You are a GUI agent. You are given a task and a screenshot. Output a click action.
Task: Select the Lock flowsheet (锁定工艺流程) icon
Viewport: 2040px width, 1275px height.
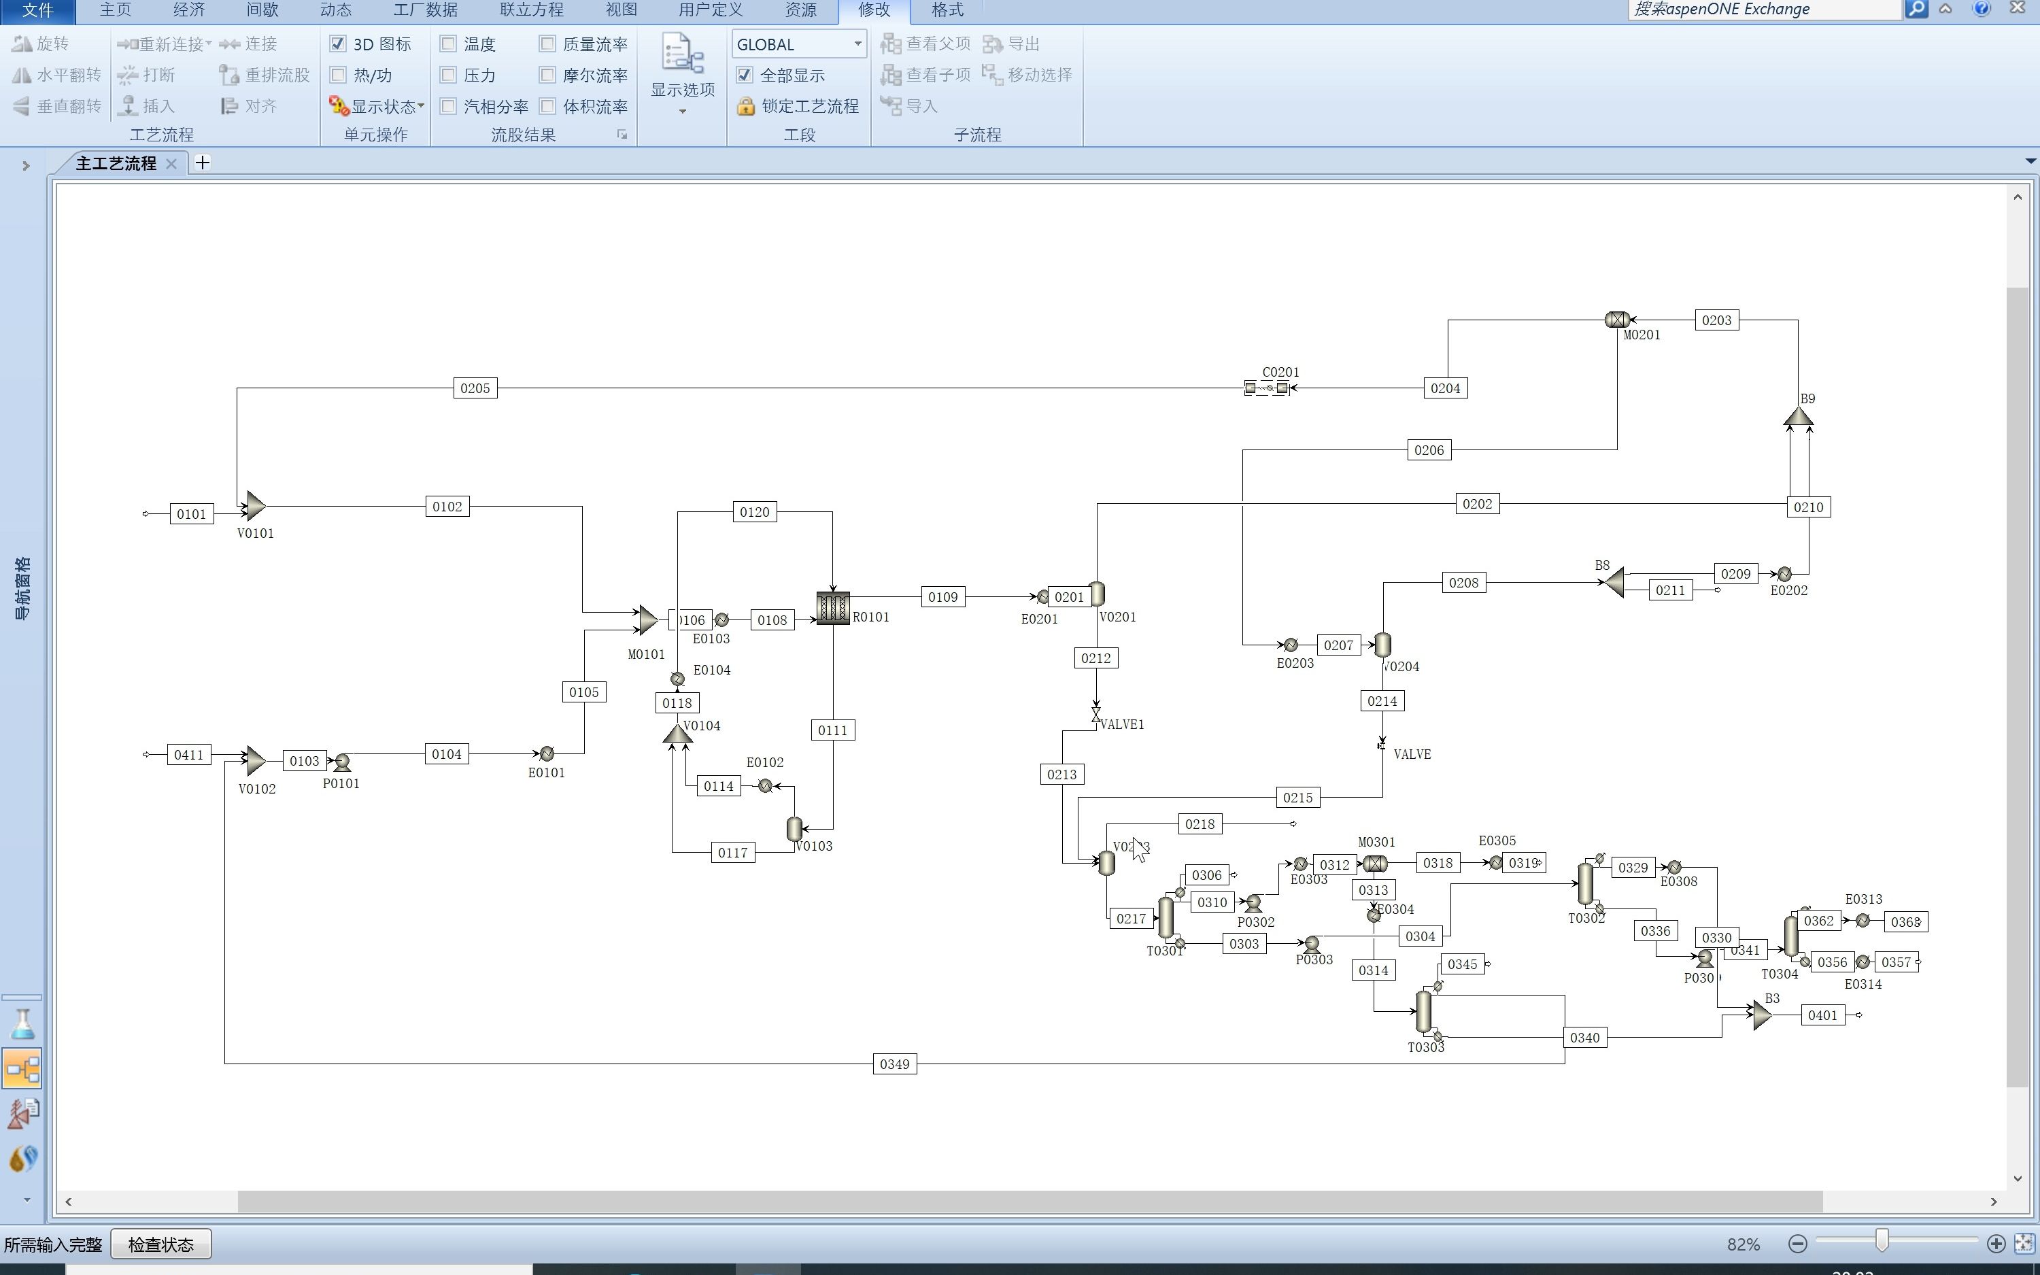[745, 106]
